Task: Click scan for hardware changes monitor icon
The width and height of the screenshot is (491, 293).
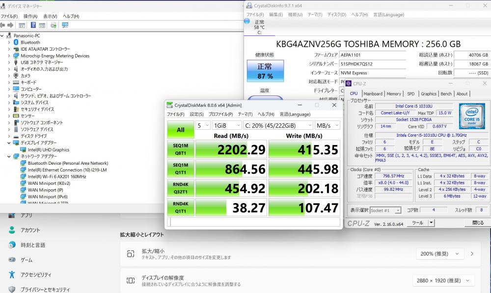Action: [x=65, y=25]
